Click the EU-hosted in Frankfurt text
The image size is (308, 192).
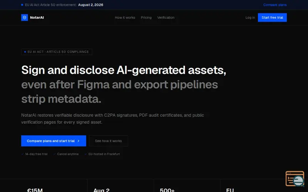pyautogui.click(x=104, y=154)
